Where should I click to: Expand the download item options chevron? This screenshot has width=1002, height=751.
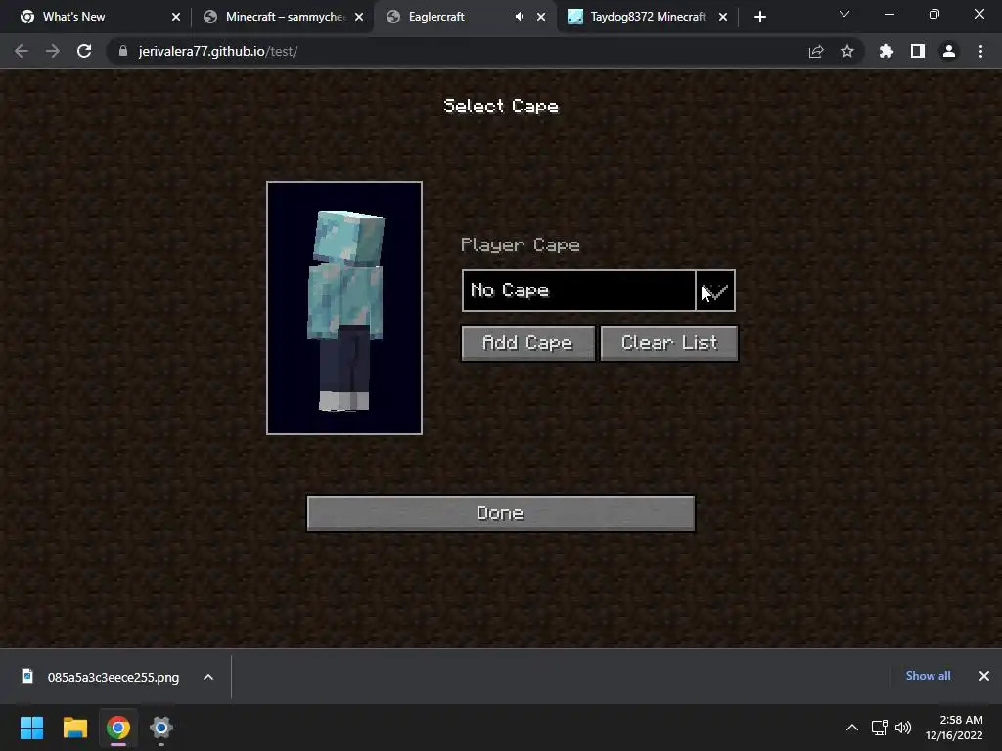click(x=208, y=677)
